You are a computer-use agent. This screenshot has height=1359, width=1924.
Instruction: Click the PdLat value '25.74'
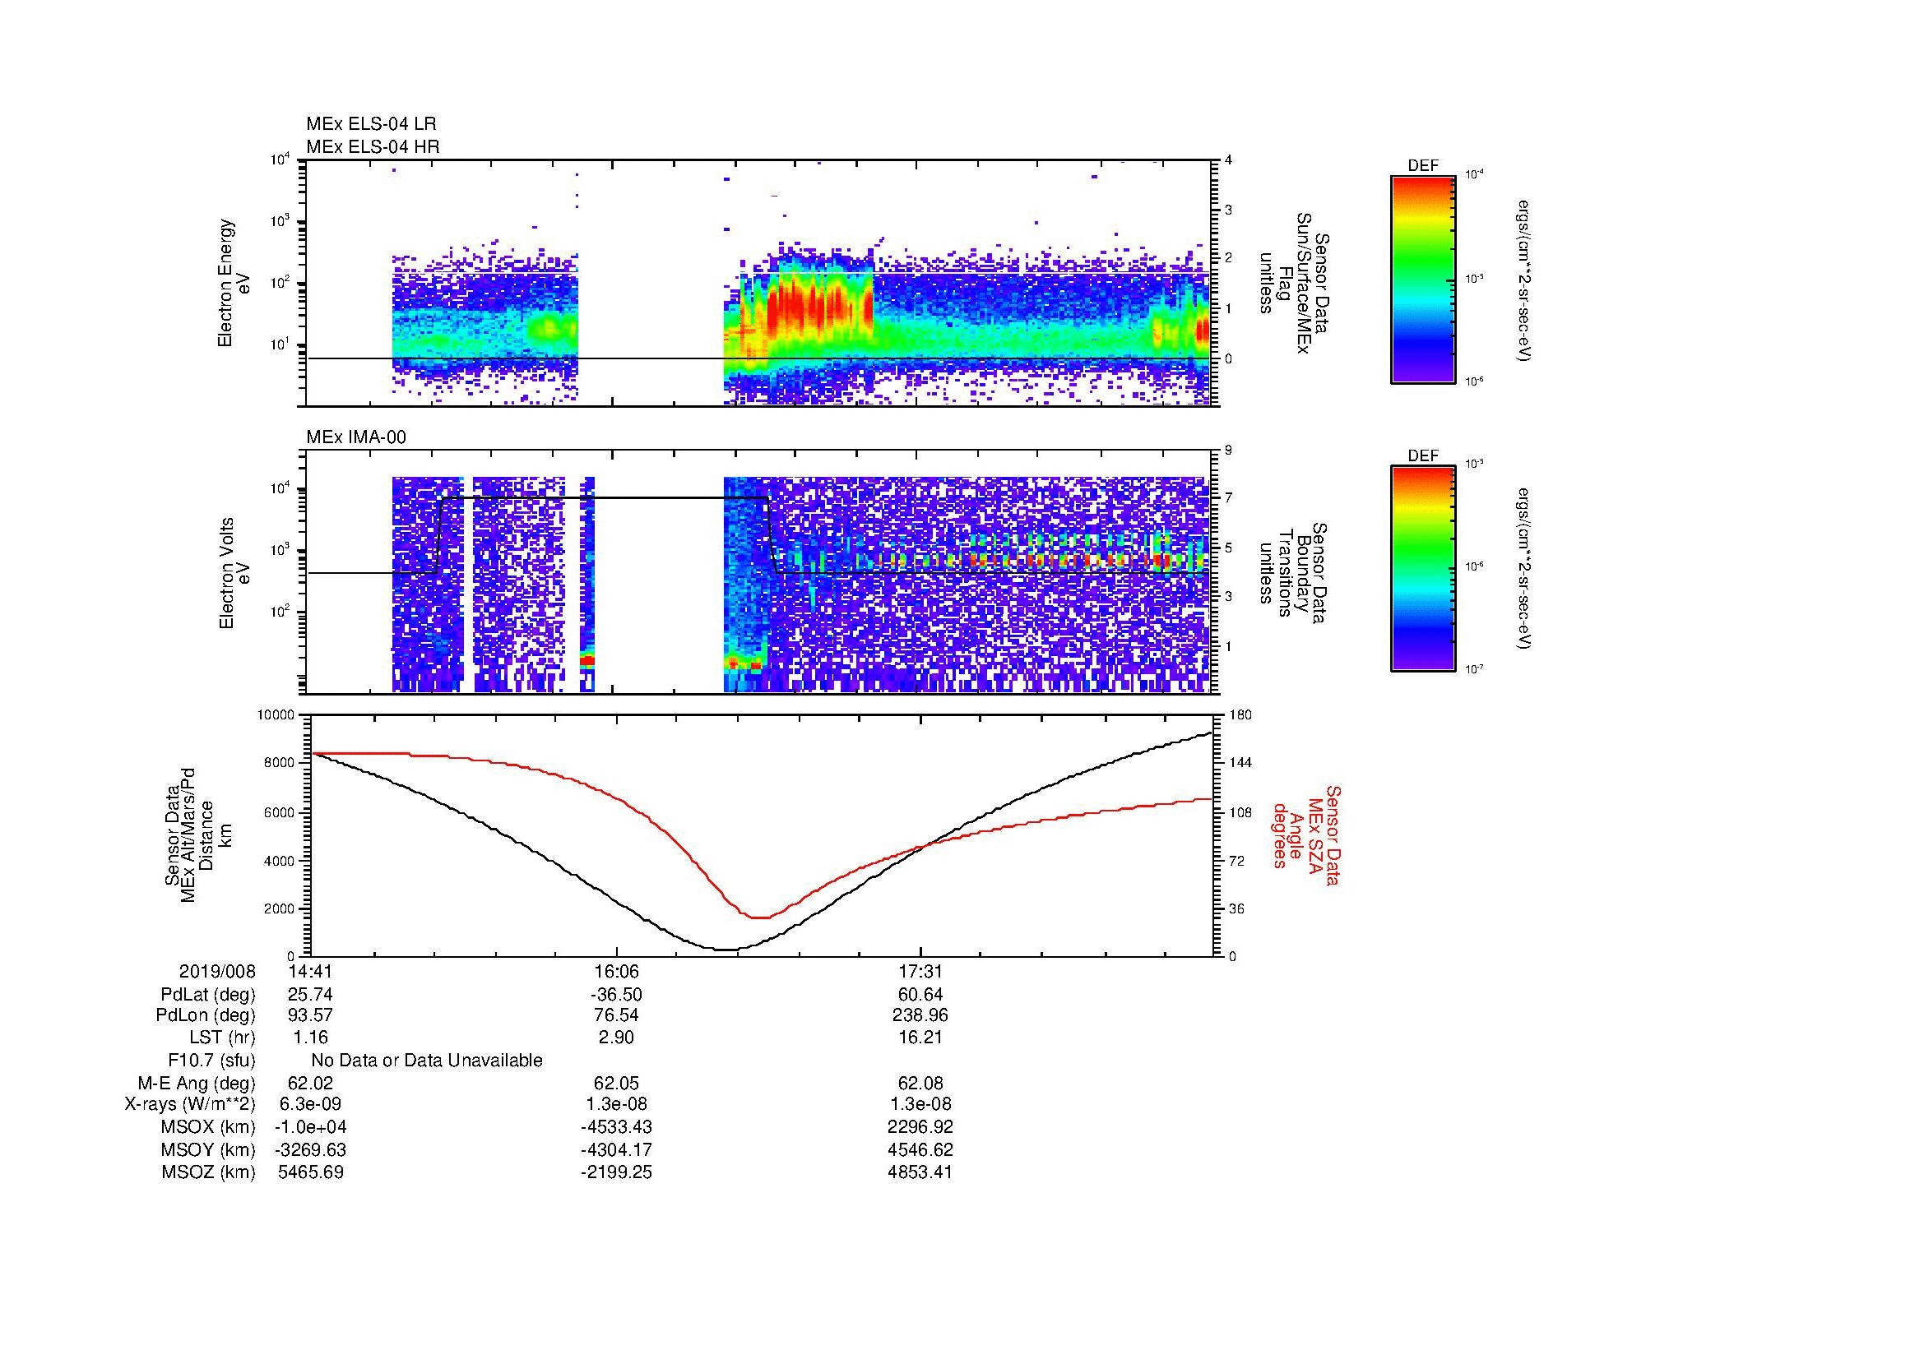[x=310, y=995]
